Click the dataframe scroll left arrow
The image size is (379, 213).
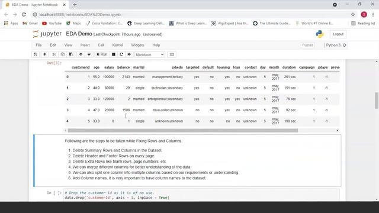pos(66,130)
